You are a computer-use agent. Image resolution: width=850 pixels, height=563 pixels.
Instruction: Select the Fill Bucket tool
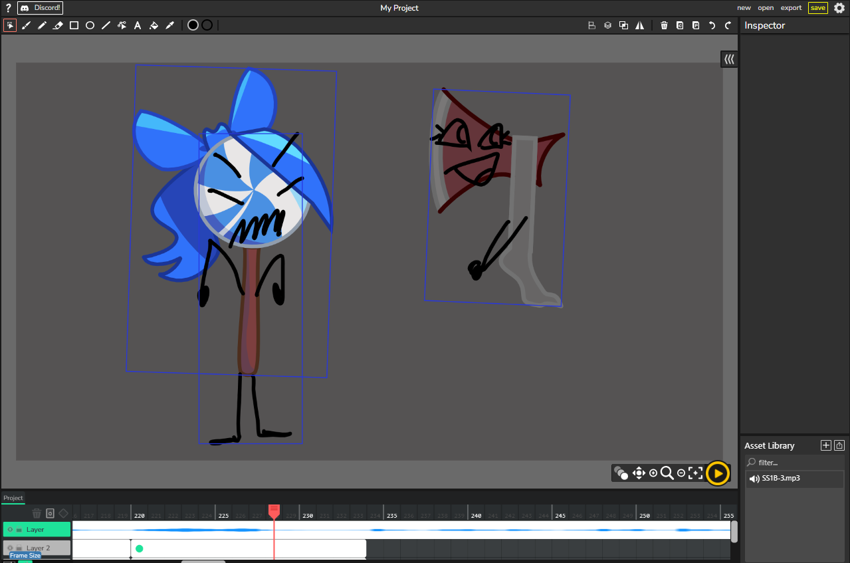[x=154, y=25]
